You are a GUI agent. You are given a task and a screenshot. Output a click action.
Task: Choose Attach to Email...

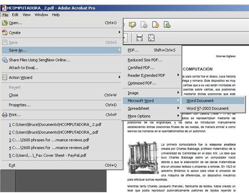pos(61,68)
